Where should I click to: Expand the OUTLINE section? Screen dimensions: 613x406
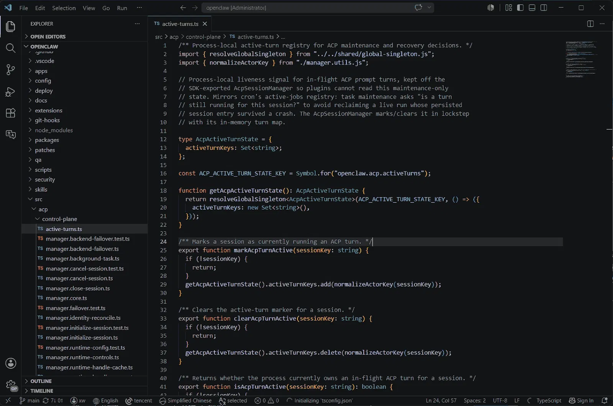pyautogui.click(x=85, y=381)
